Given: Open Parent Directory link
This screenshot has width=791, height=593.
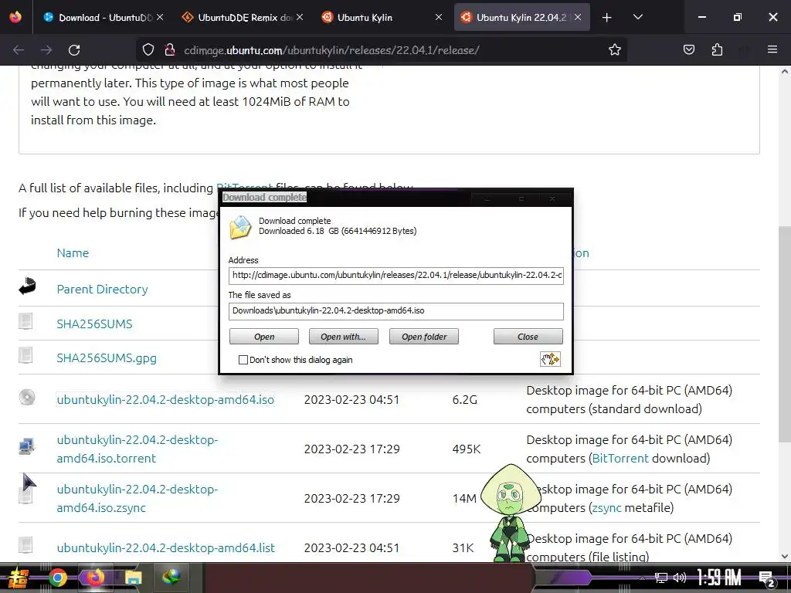Looking at the screenshot, I should click(x=103, y=290).
